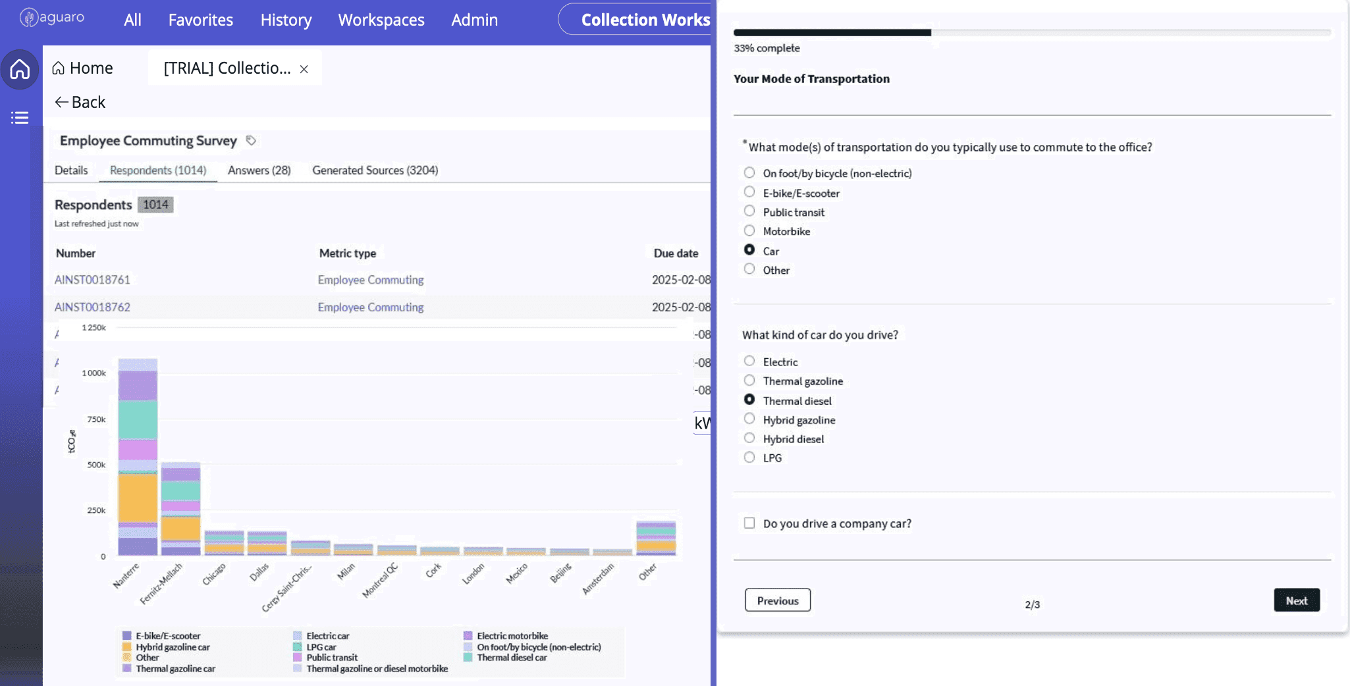
Task: Select the Home icon in the left sidebar
Action: (x=20, y=69)
